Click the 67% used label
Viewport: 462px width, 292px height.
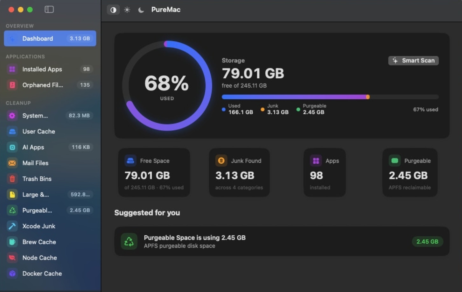point(426,110)
